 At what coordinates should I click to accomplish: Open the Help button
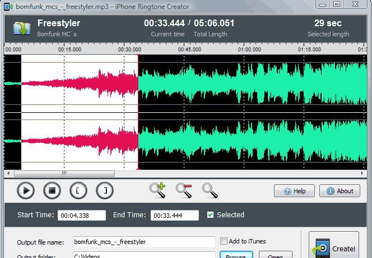point(294,191)
